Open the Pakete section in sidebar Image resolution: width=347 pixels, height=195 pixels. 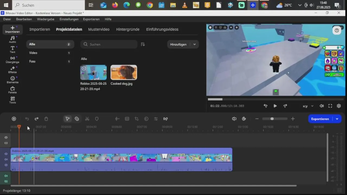click(x=12, y=90)
